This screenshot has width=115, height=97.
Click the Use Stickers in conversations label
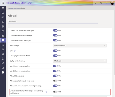point(20,71)
